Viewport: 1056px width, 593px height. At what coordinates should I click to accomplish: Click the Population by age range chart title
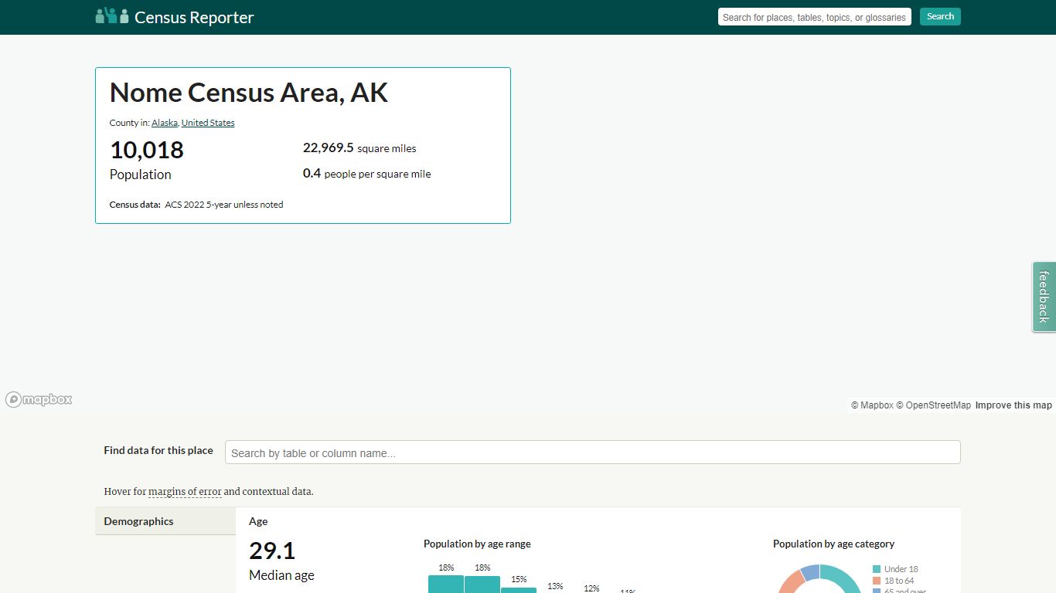[x=477, y=544]
